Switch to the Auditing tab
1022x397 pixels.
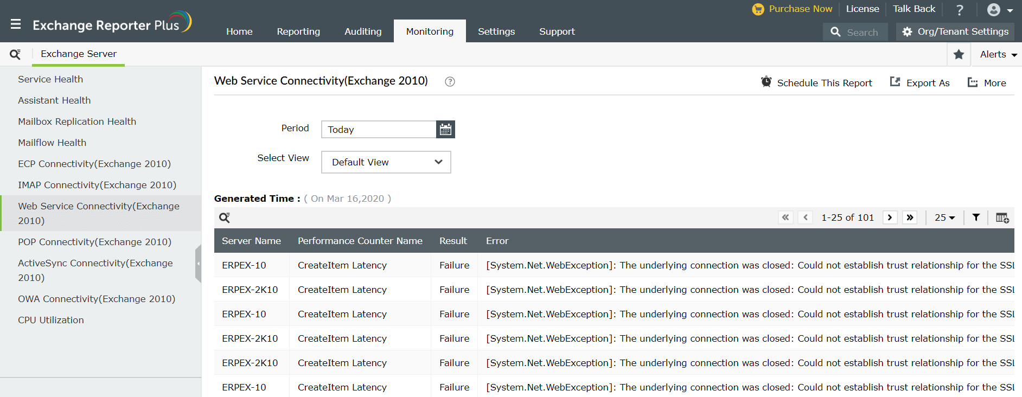click(x=363, y=31)
